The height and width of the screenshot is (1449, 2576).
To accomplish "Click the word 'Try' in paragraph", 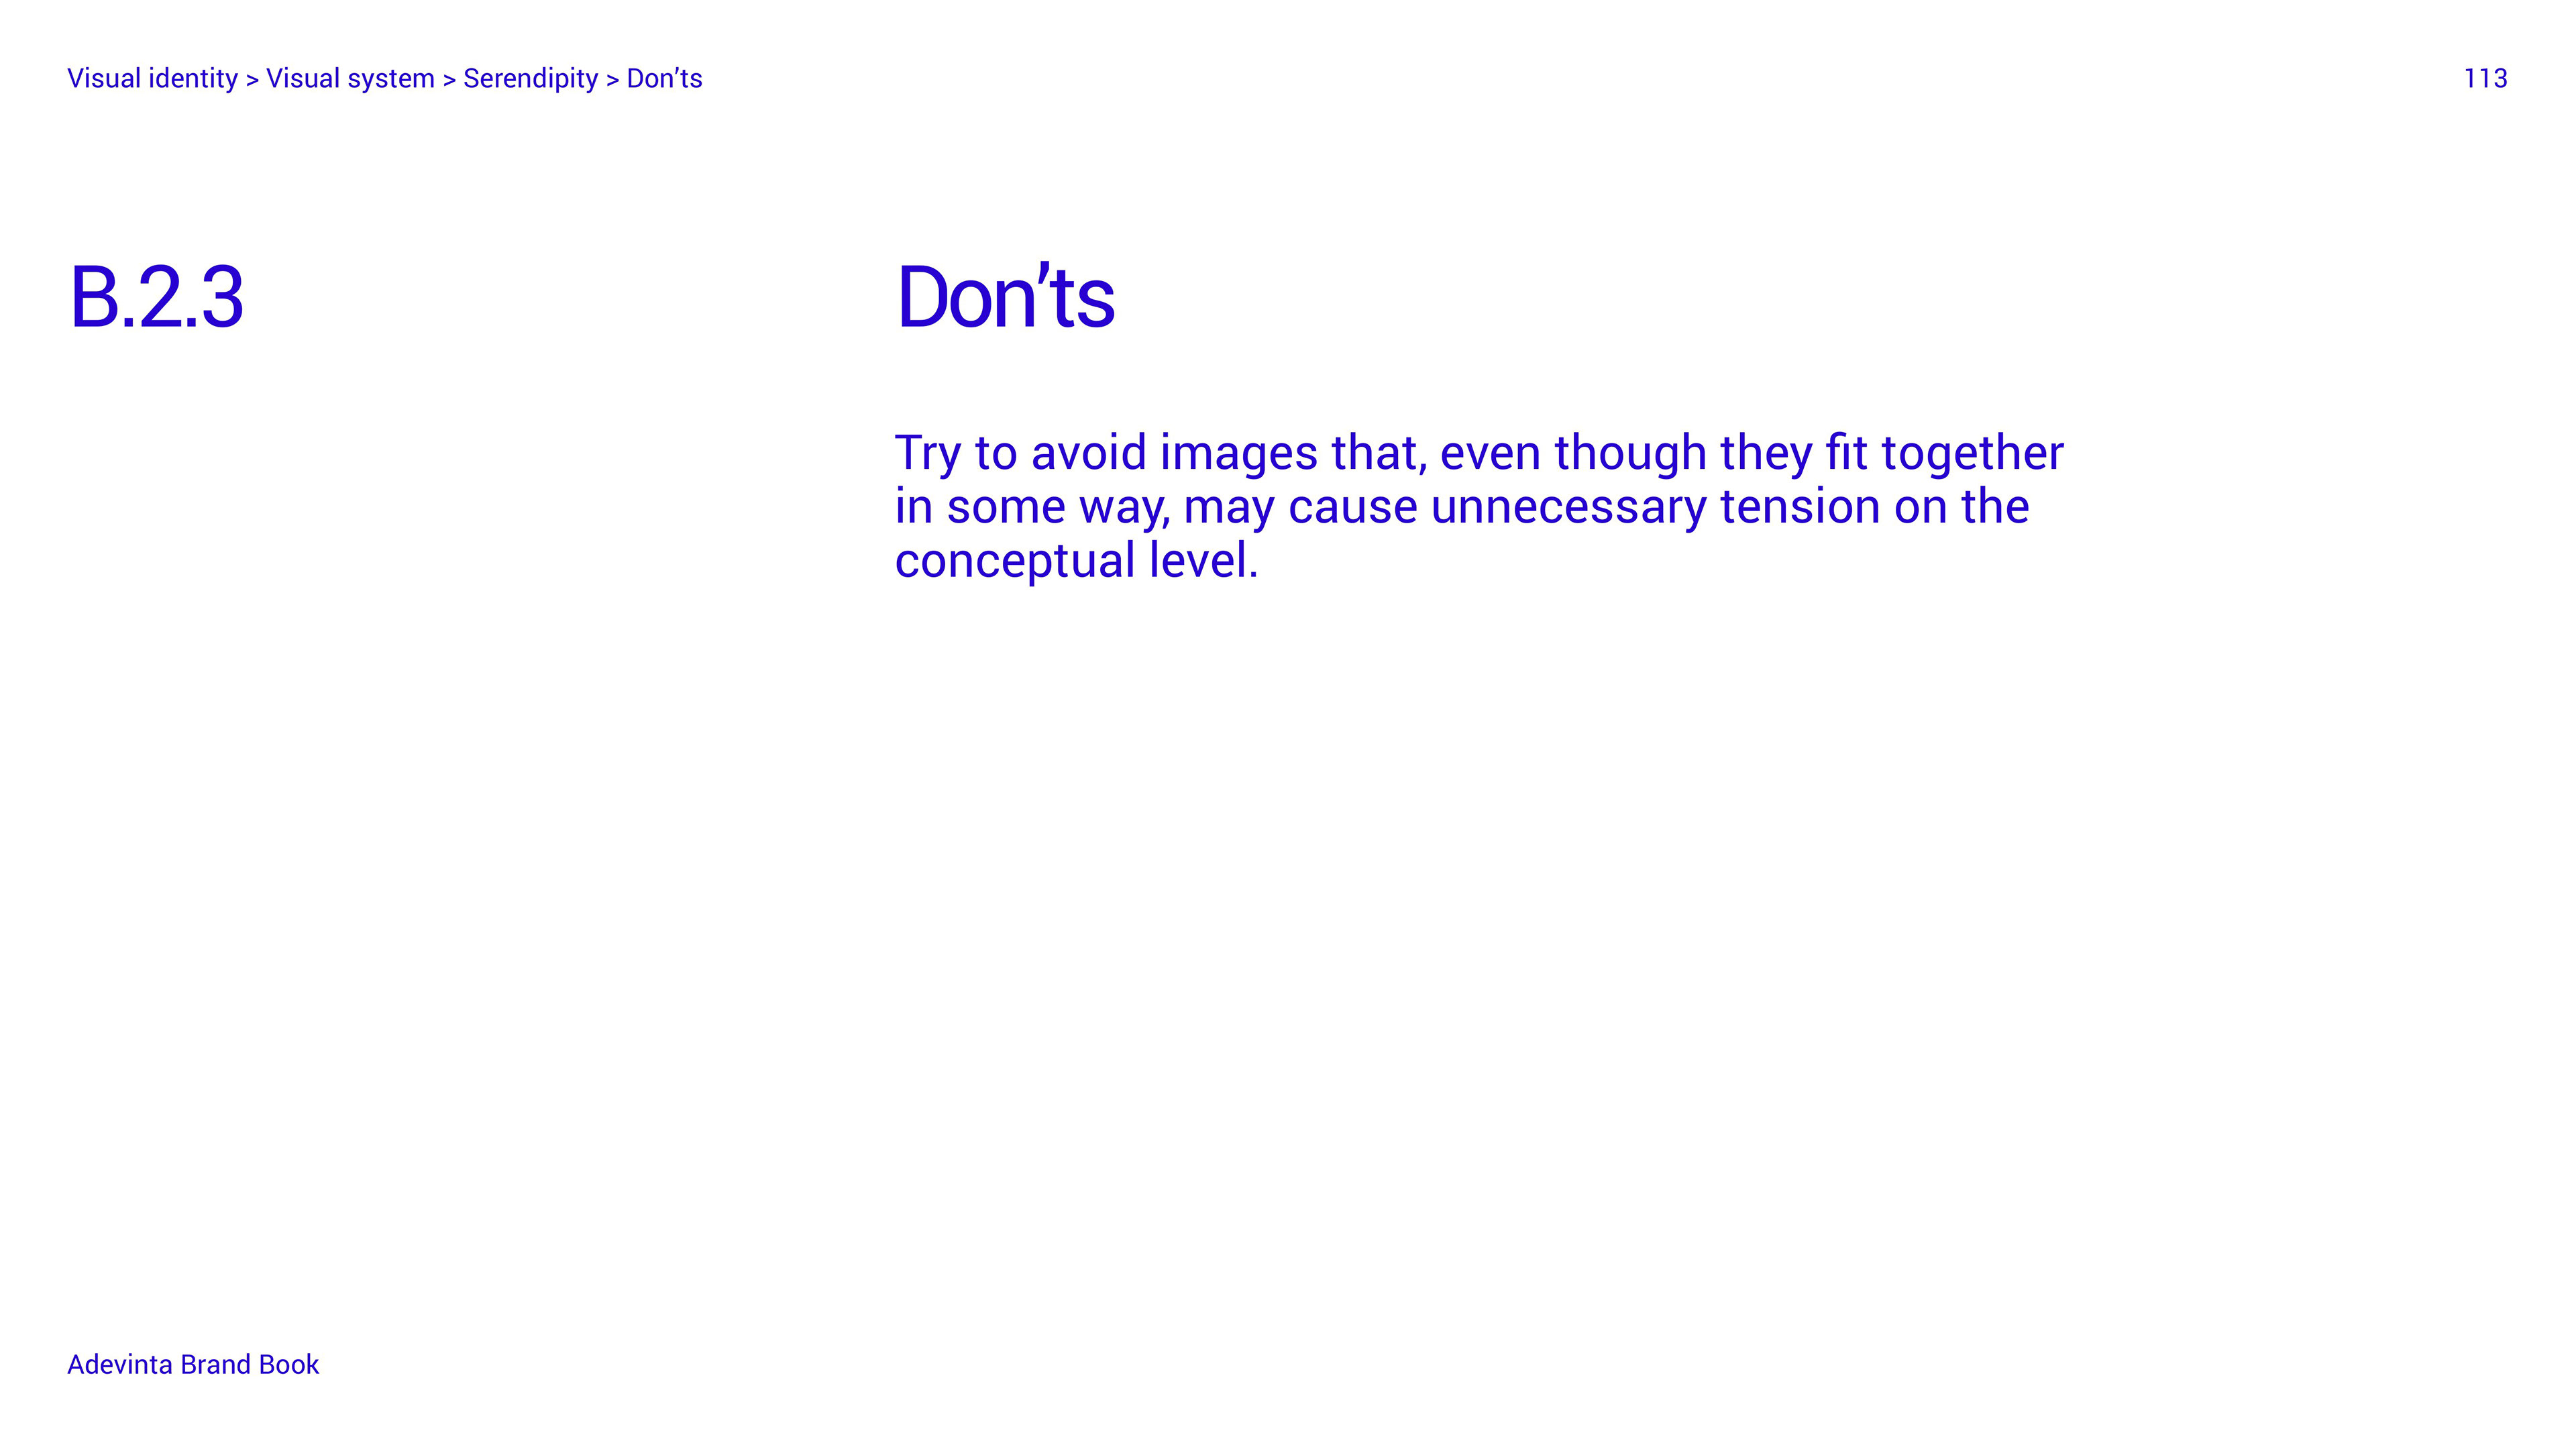I will (927, 454).
